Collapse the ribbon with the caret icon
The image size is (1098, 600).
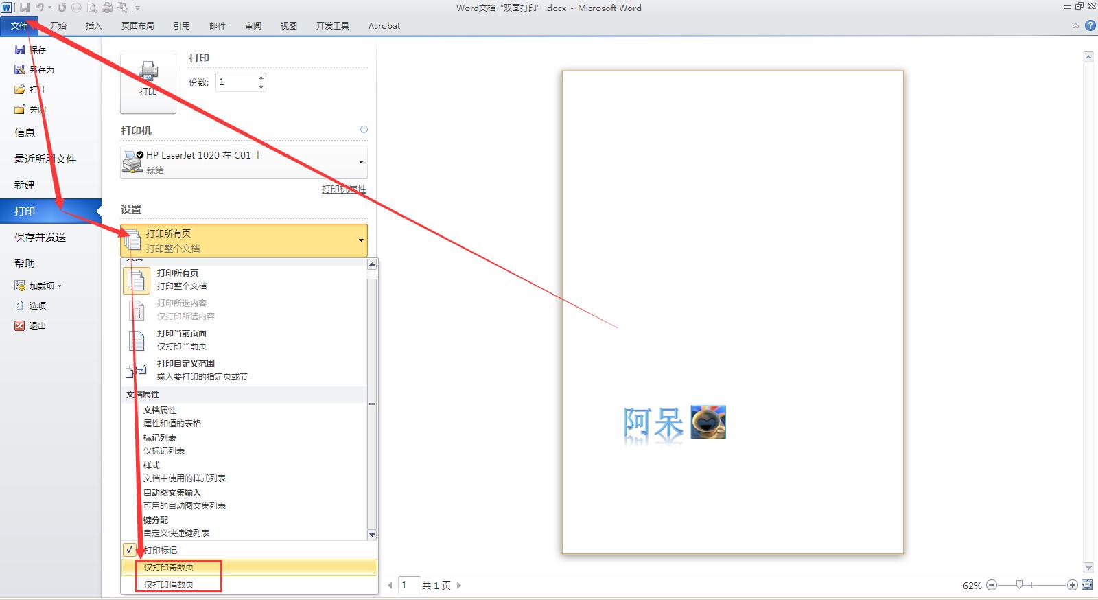coord(1075,26)
